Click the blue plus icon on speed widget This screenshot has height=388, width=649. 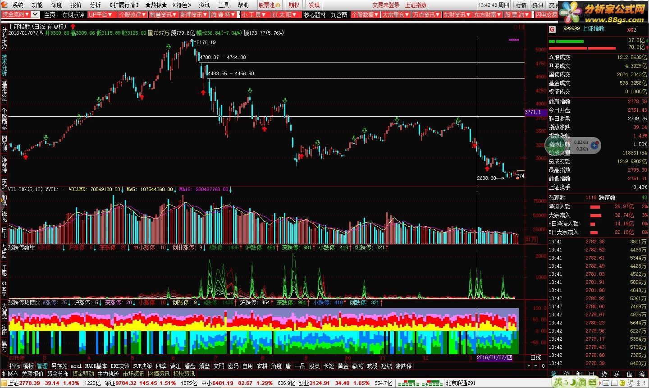[594, 145]
